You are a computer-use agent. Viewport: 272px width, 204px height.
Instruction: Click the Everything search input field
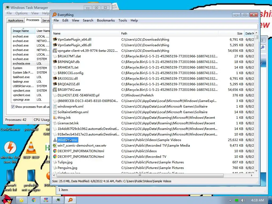pyautogui.click(x=155, y=27)
